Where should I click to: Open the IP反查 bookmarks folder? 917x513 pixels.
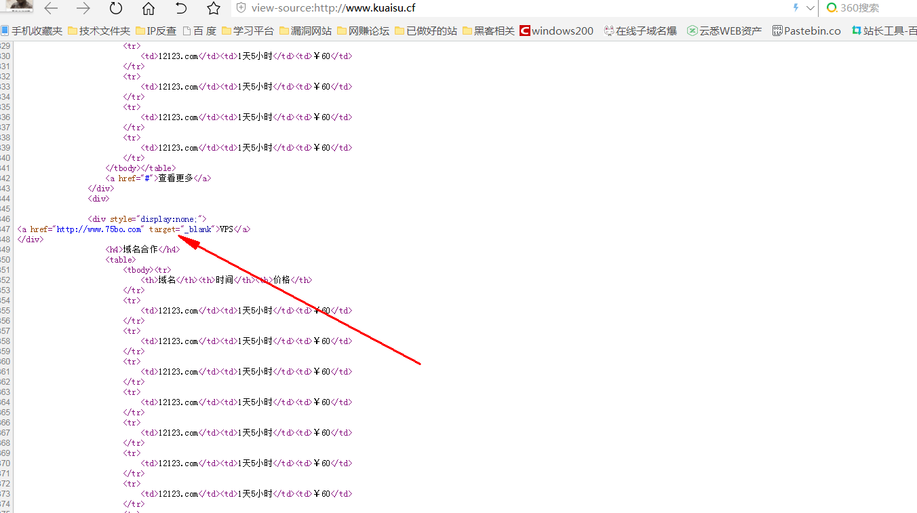(x=156, y=31)
